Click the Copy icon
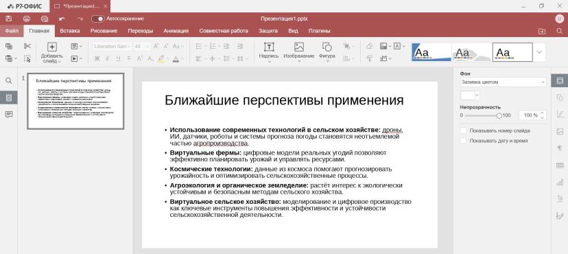568x254 pixels. tap(9, 46)
